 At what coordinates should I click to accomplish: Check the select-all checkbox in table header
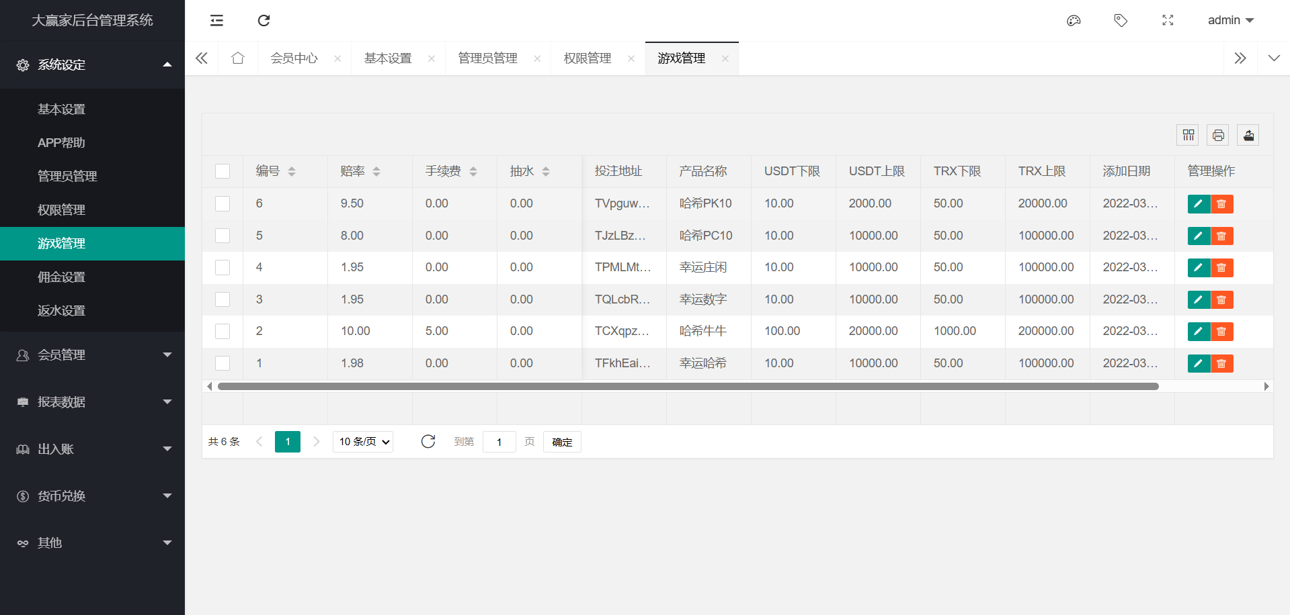coord(223,171)
